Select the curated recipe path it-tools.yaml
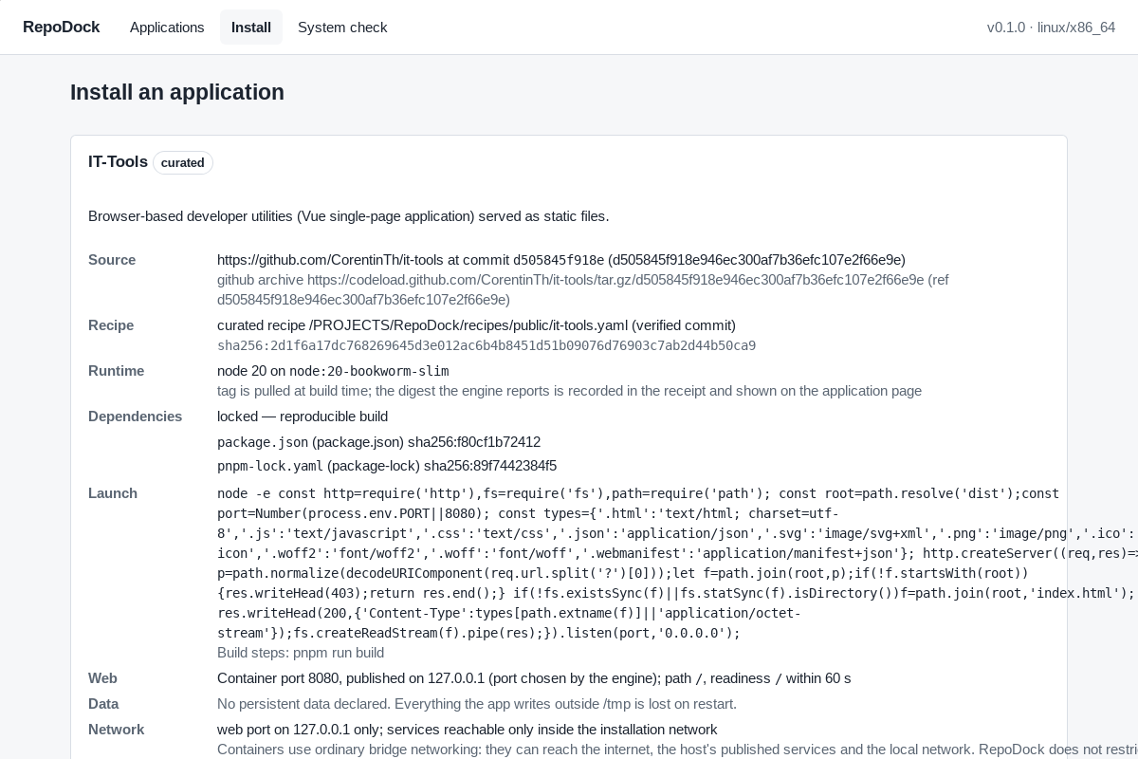1138x759 pixels. click(x=476, y=325)
